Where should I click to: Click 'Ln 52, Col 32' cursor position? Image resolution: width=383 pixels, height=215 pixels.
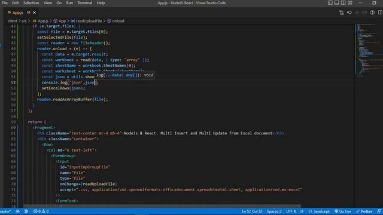252,211
